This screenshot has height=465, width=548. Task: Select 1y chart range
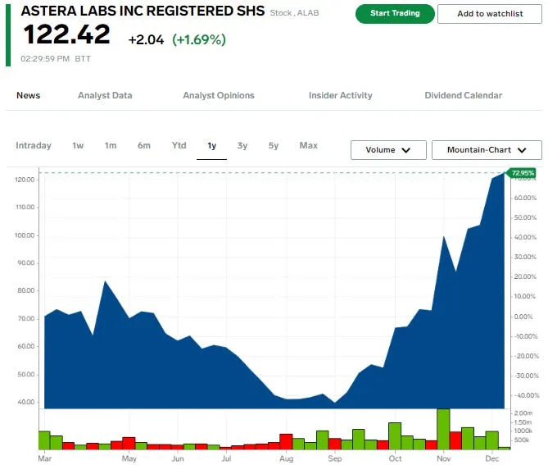coord(212,145)
